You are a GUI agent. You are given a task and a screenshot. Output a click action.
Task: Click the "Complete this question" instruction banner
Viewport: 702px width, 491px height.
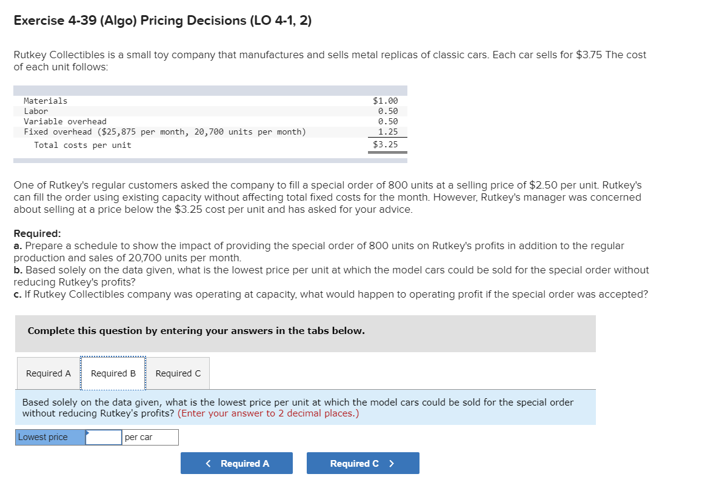(x=196, y=331)
